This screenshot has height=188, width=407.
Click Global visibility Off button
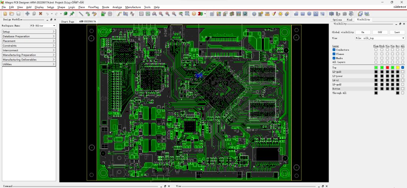(380, 32)
